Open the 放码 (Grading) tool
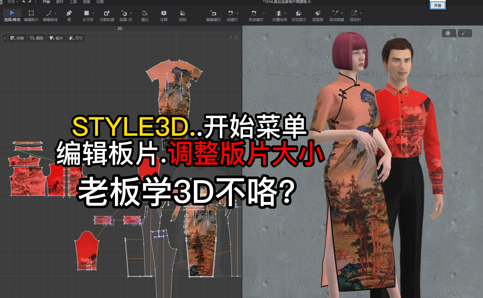The height and width of the screenshot is (298, 483). click(x=183, y=16)
